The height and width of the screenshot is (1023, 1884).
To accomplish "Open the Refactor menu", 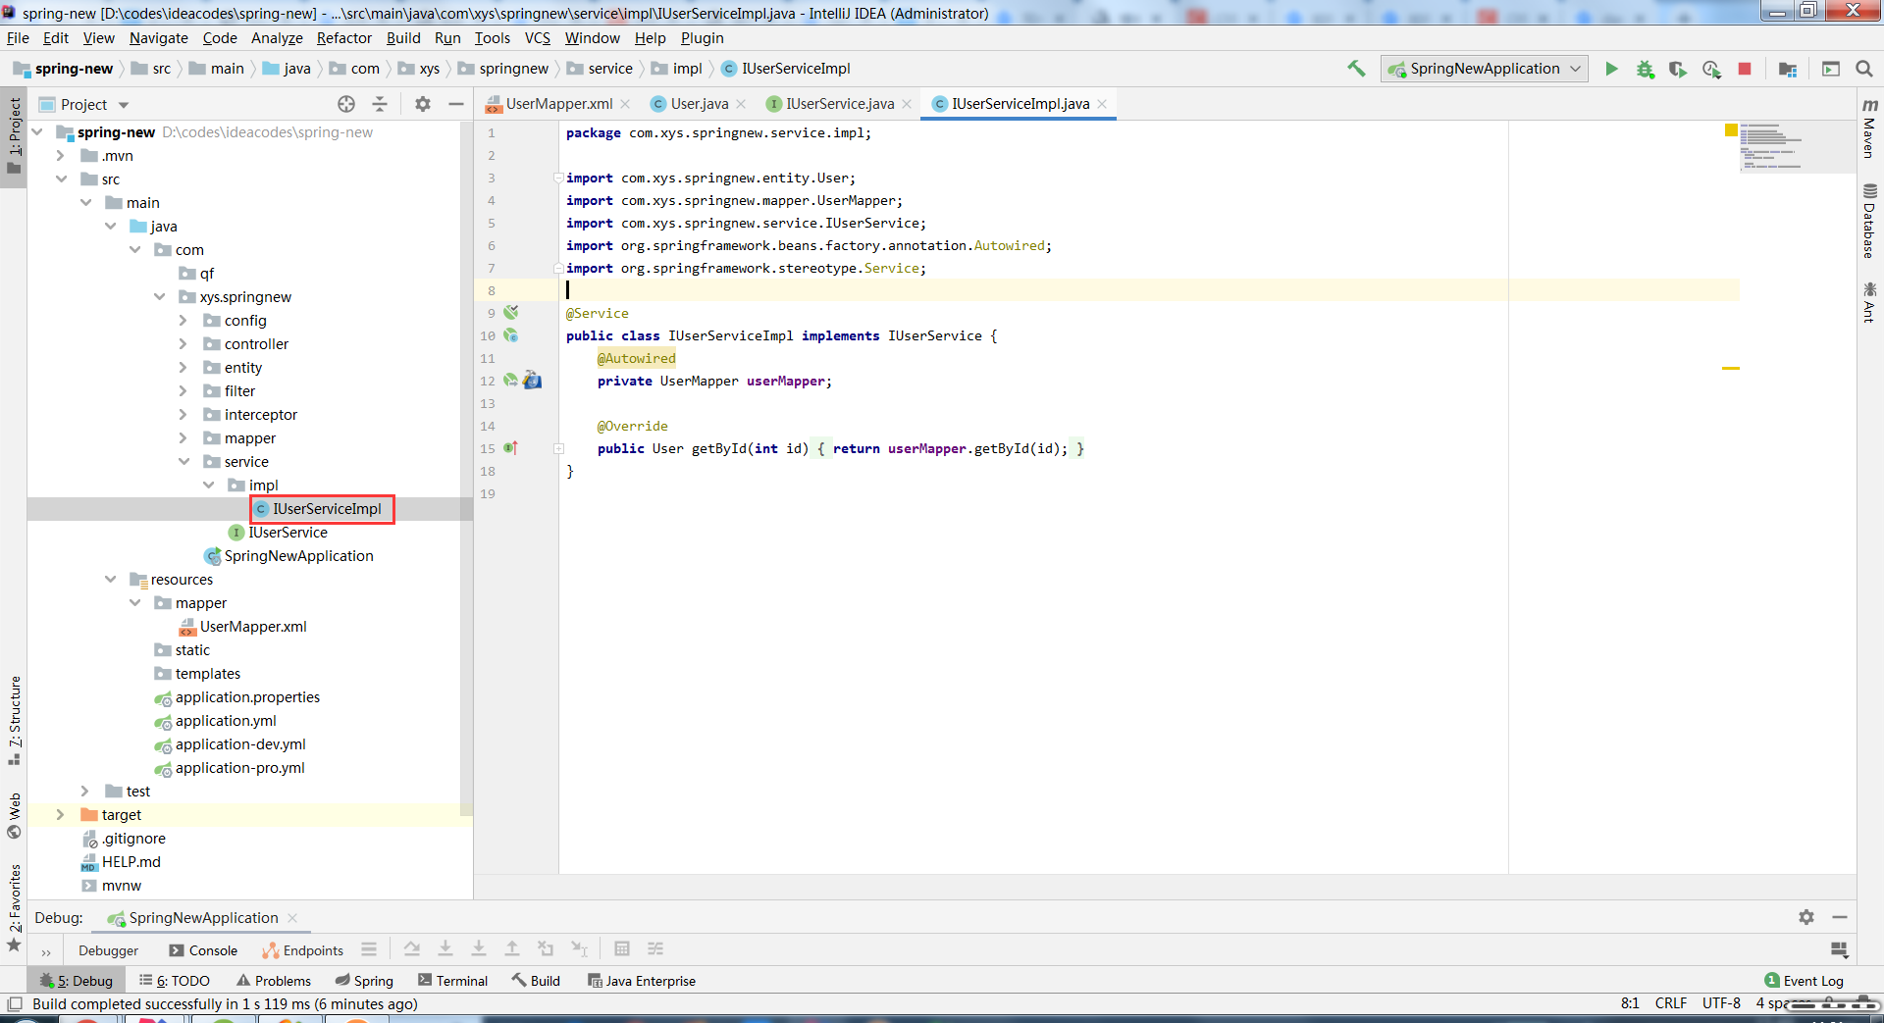I will [x=343, y=38].
